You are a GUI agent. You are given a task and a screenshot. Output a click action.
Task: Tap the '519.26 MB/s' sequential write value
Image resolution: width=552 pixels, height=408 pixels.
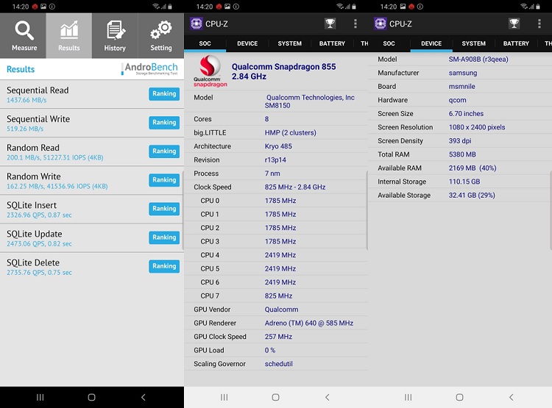(25, 129)
